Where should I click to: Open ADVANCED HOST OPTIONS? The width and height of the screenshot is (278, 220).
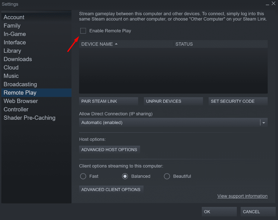[109, 150]
